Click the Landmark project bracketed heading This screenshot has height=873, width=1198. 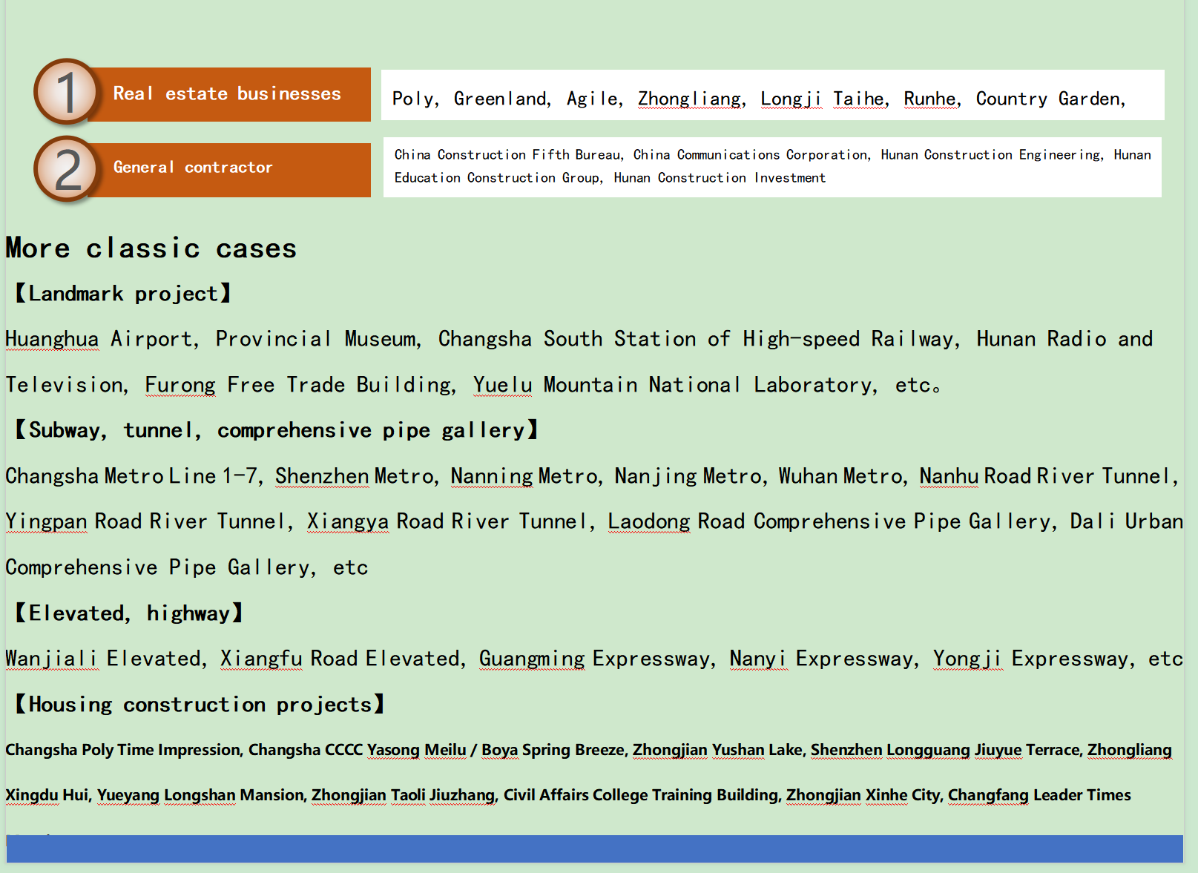122,294
